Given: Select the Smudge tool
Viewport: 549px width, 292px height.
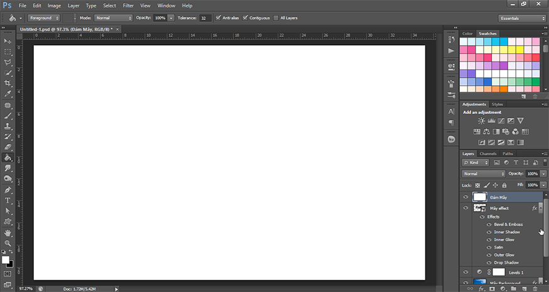Looking at the screenshot, I should tap(8, 168).
